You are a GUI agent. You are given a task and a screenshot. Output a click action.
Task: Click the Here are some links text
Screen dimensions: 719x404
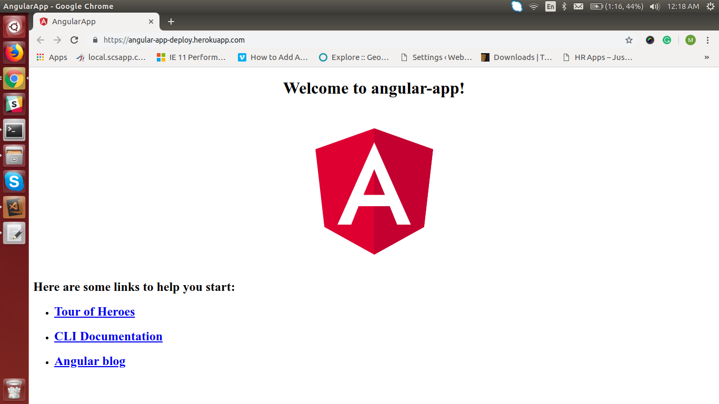point(134,287)
